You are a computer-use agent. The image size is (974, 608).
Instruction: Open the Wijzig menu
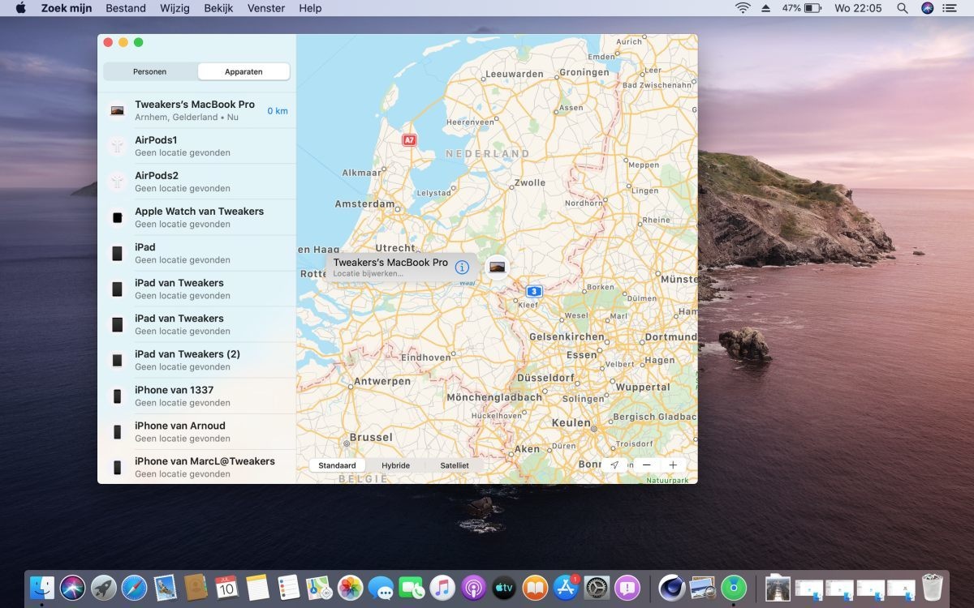[176, 8]
